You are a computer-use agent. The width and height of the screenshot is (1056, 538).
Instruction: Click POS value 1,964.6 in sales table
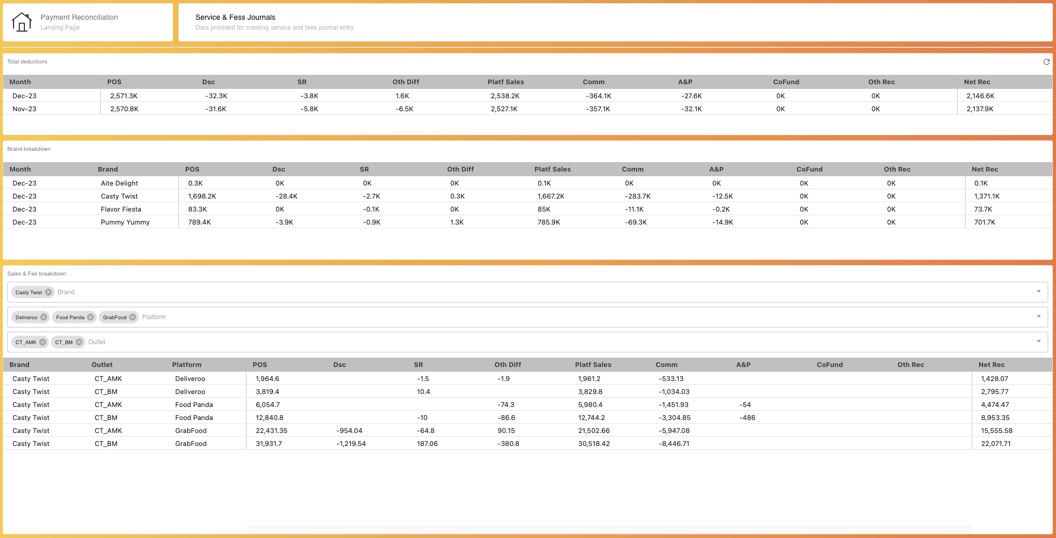point(267,378)
